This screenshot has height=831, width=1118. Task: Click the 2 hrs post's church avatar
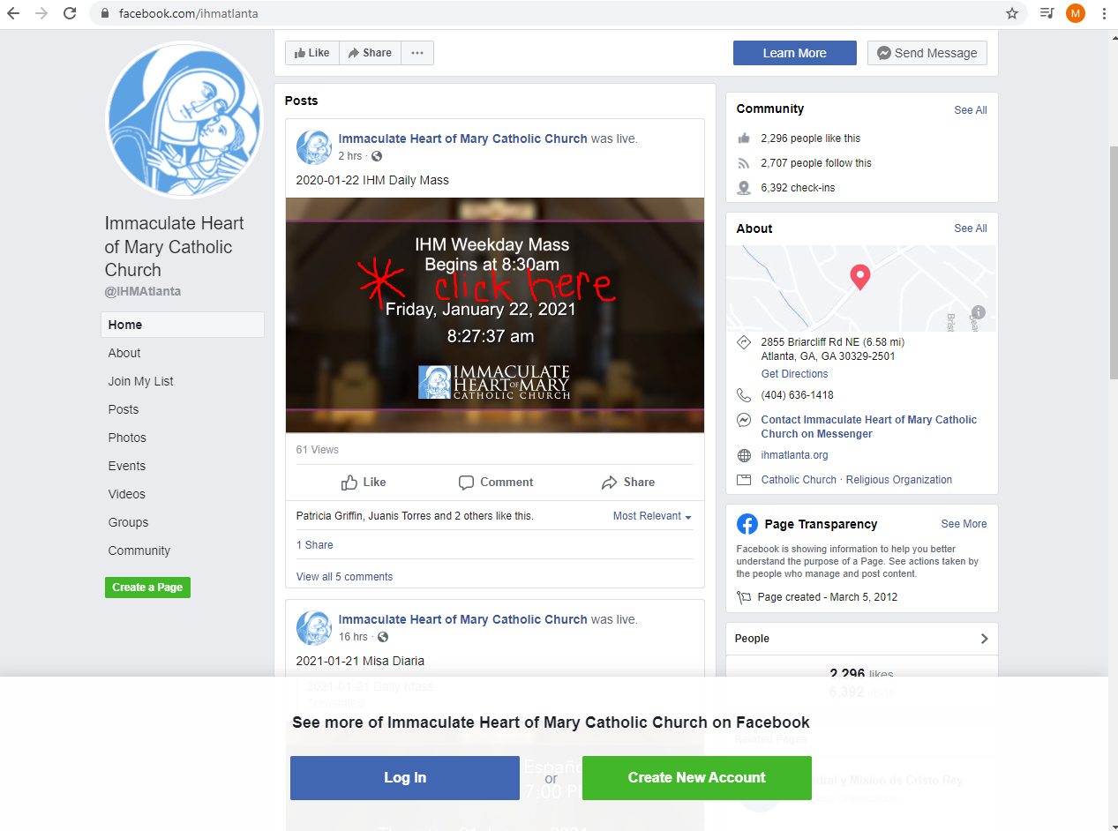pyautogui.click(x=314, y=147)
